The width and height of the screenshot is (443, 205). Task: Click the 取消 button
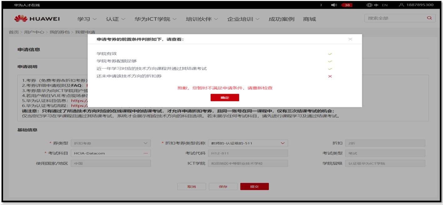192,187
